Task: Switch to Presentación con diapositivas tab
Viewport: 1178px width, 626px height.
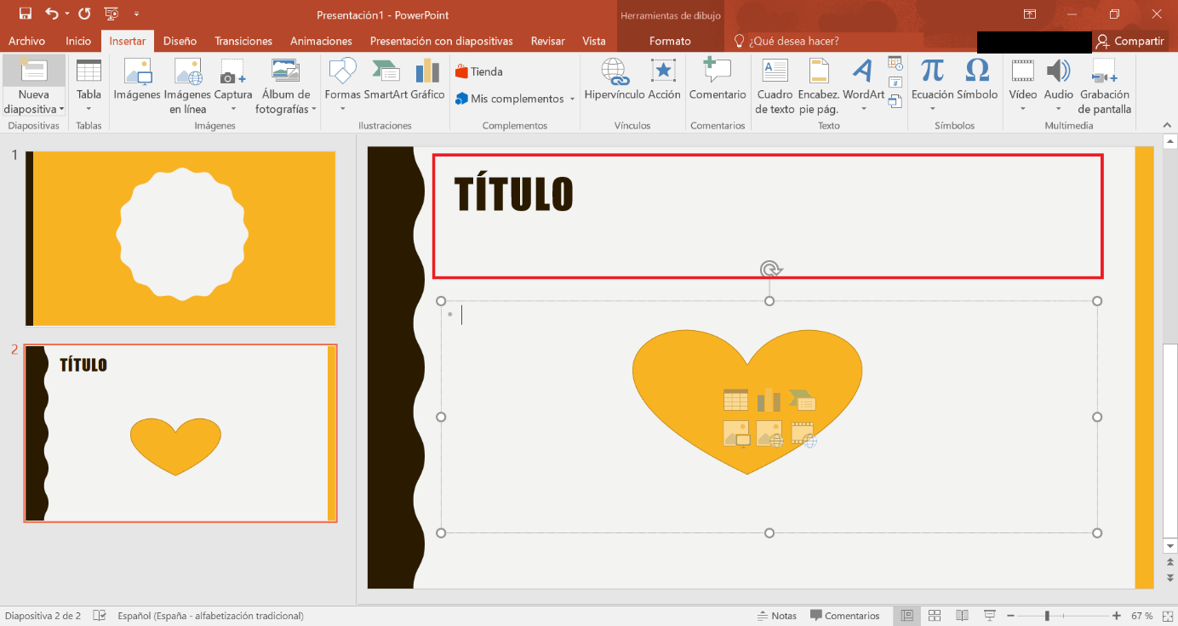Action: (441, 41)
